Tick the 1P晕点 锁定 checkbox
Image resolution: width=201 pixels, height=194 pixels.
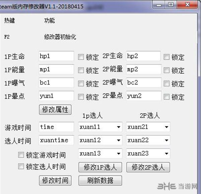tap(81, 97)
